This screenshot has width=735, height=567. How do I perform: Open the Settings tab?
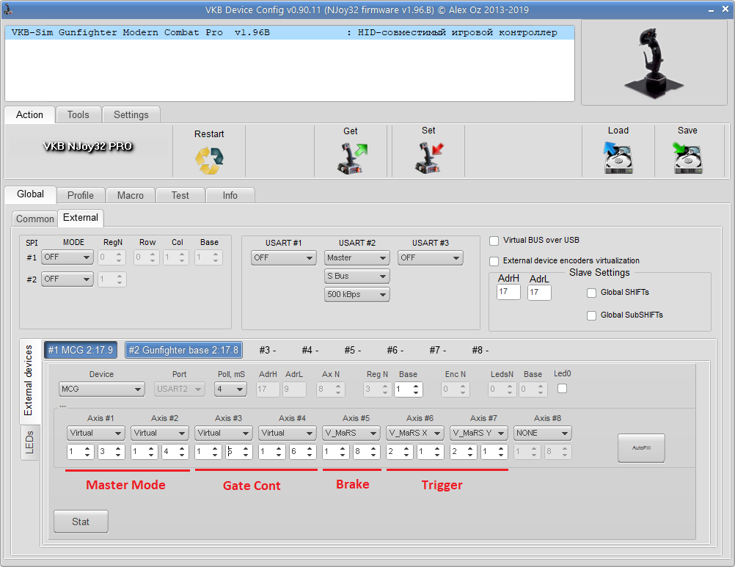(131, 115)
